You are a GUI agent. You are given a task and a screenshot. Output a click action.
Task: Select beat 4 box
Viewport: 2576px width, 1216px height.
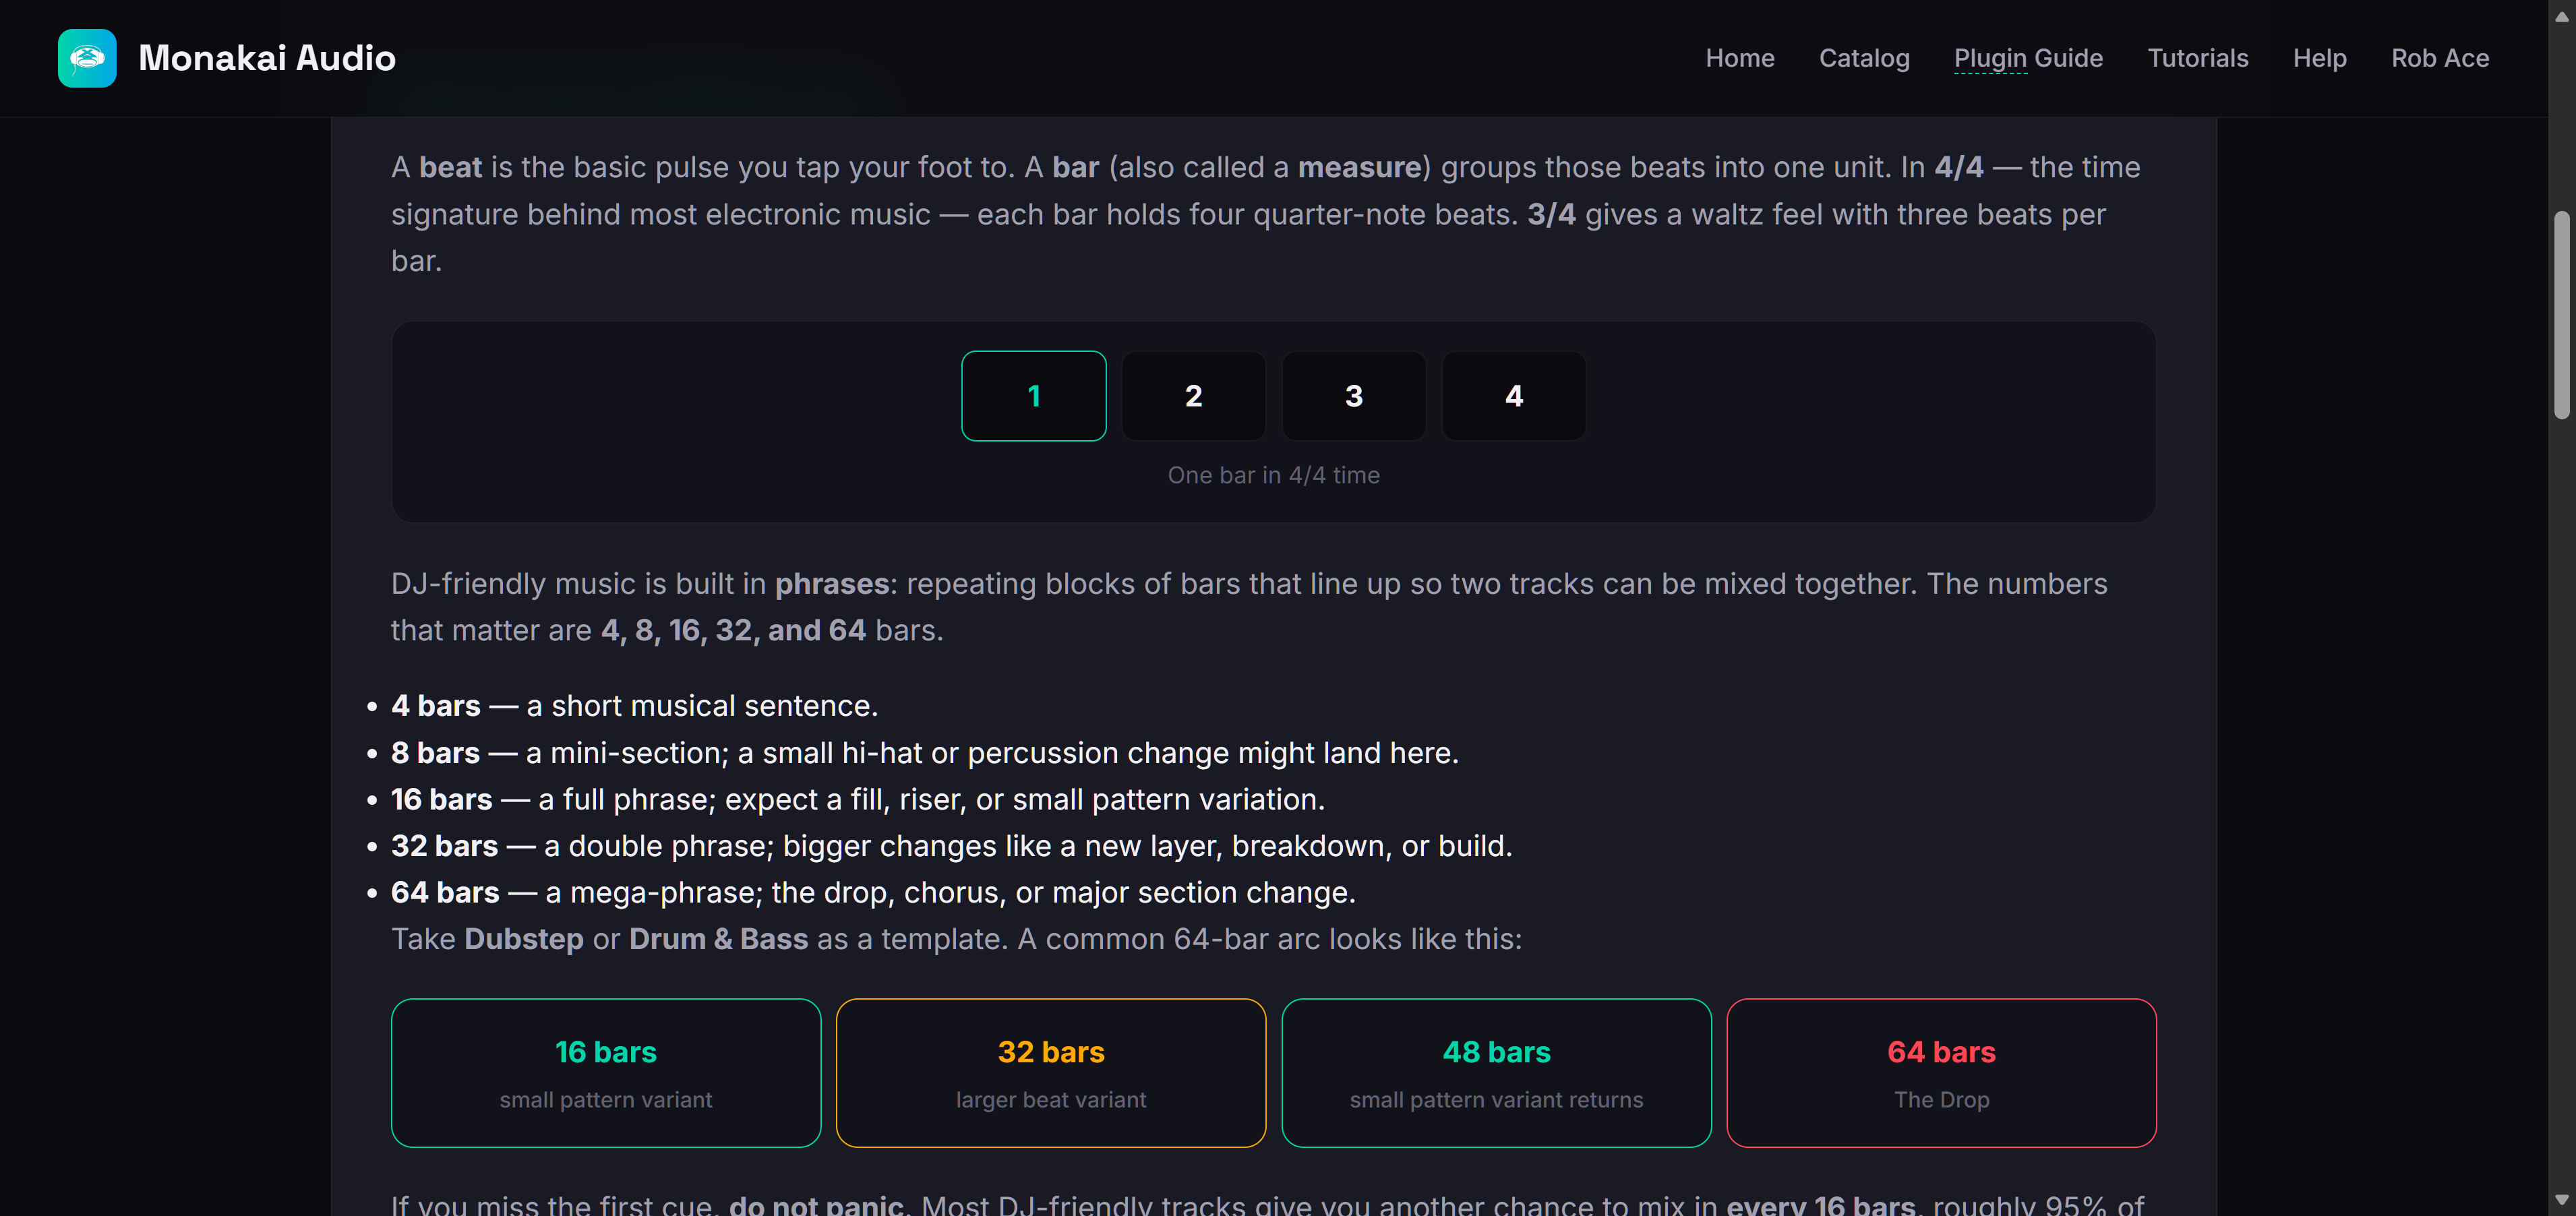[x=1513, y=396]
